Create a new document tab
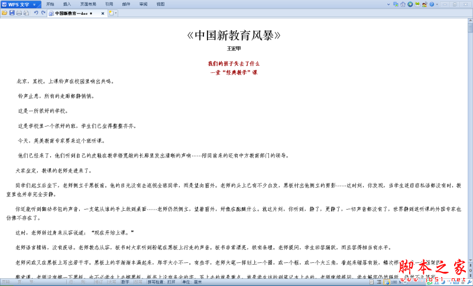 coord(111,13)
